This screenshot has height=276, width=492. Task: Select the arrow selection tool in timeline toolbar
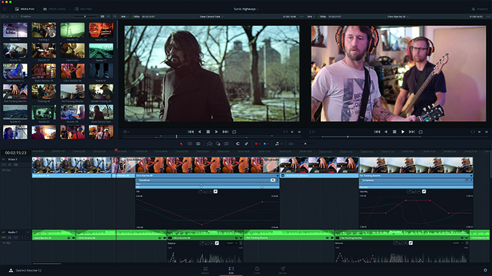tap(182, 143)
